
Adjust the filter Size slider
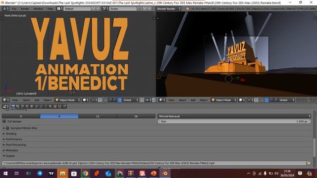[234, 121]
